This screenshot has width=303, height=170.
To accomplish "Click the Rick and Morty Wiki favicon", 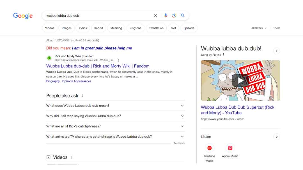I will [x=49, y=58].
